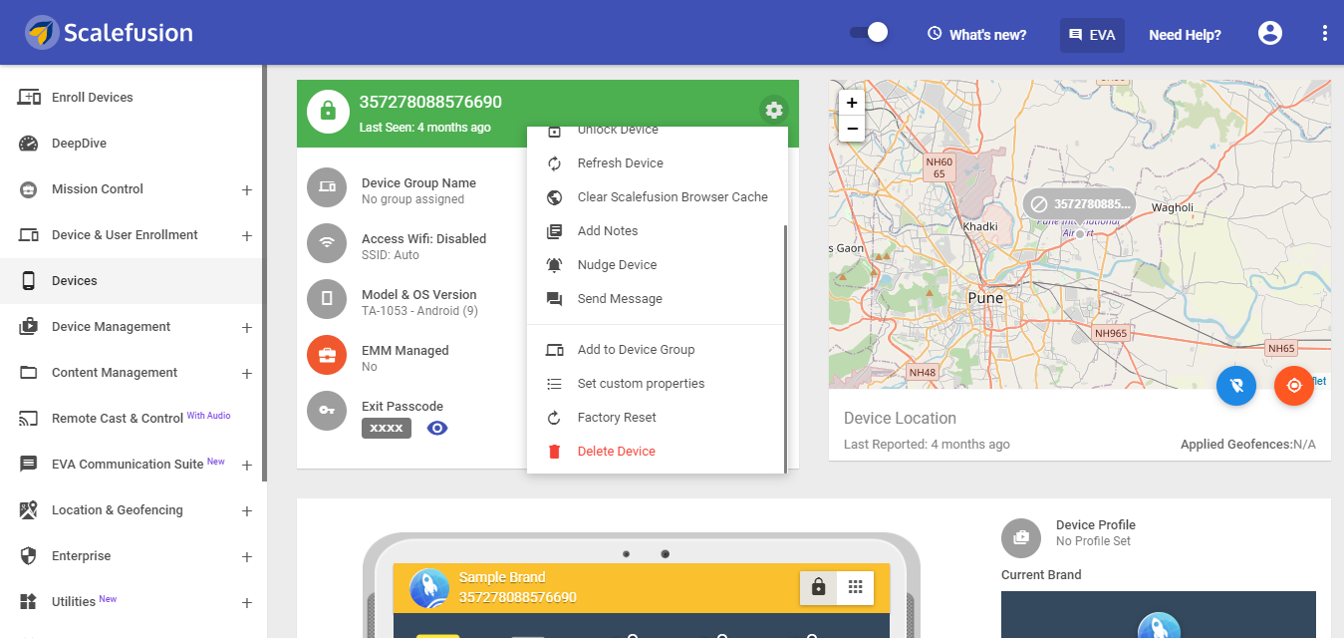The image size is (1344, 638).
Task: Click the device marker label on map
Action: [x=1080, y=203]
